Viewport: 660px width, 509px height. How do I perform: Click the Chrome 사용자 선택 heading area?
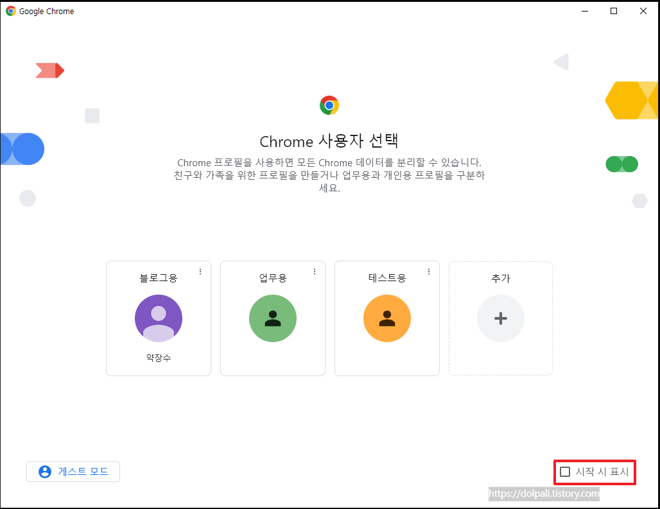pyautogui.click(x=329, y=141)
